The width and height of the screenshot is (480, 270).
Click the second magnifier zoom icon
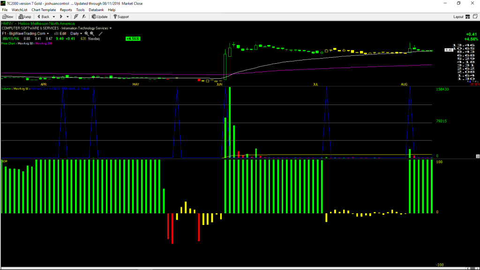tap(92, 34)
